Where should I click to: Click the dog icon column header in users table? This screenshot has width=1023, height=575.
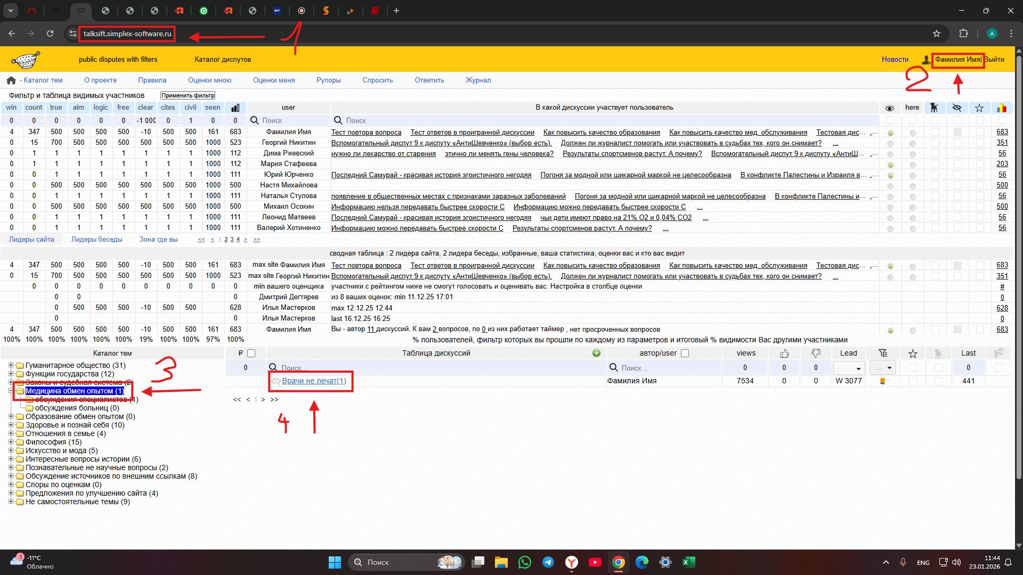(934, 108)
